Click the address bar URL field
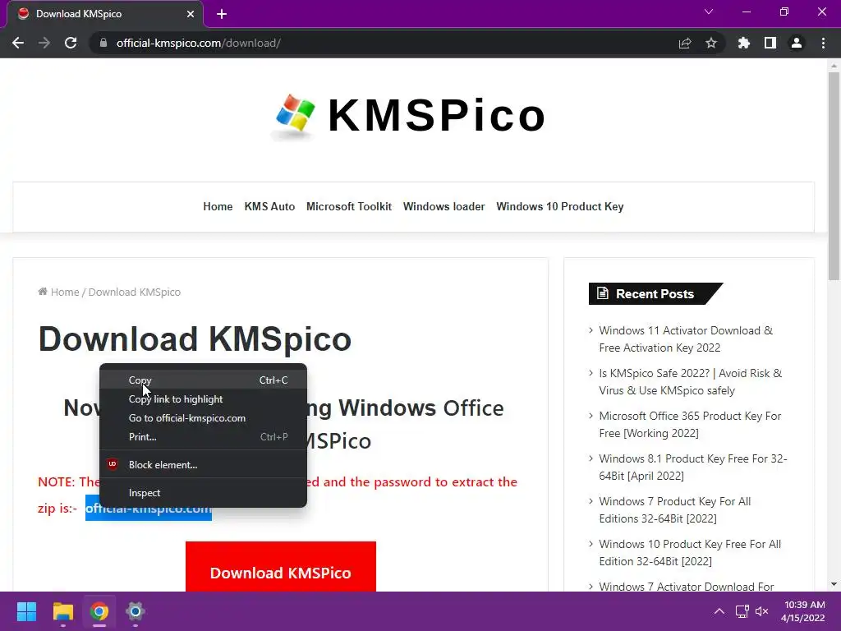This screenshot has width=841, height=631. click(x=386, y=43)
